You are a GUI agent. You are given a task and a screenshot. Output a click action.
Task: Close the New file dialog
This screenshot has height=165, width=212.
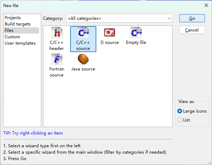[x=206, y=5]
